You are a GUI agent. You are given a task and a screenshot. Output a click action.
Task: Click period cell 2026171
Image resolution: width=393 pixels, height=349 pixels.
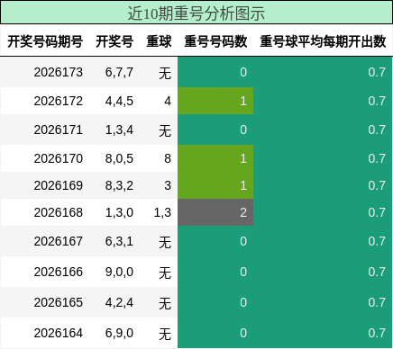point(59,130)
